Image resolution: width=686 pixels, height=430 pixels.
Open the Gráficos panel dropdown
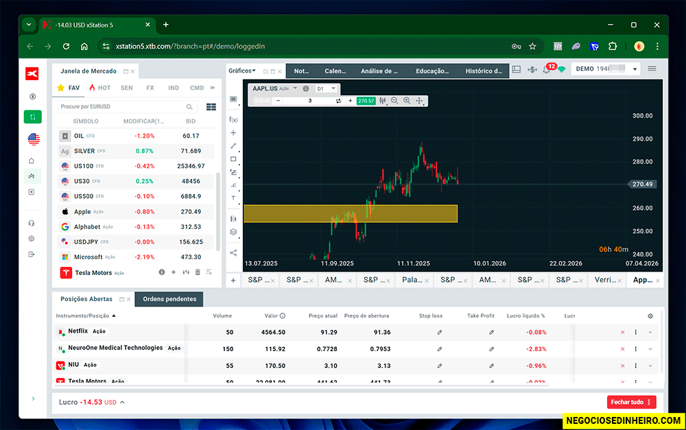pyautogui.click(x=242, y=71)
